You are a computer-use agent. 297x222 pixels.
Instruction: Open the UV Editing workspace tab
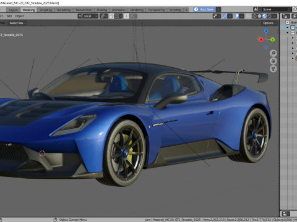coord(64,10)
